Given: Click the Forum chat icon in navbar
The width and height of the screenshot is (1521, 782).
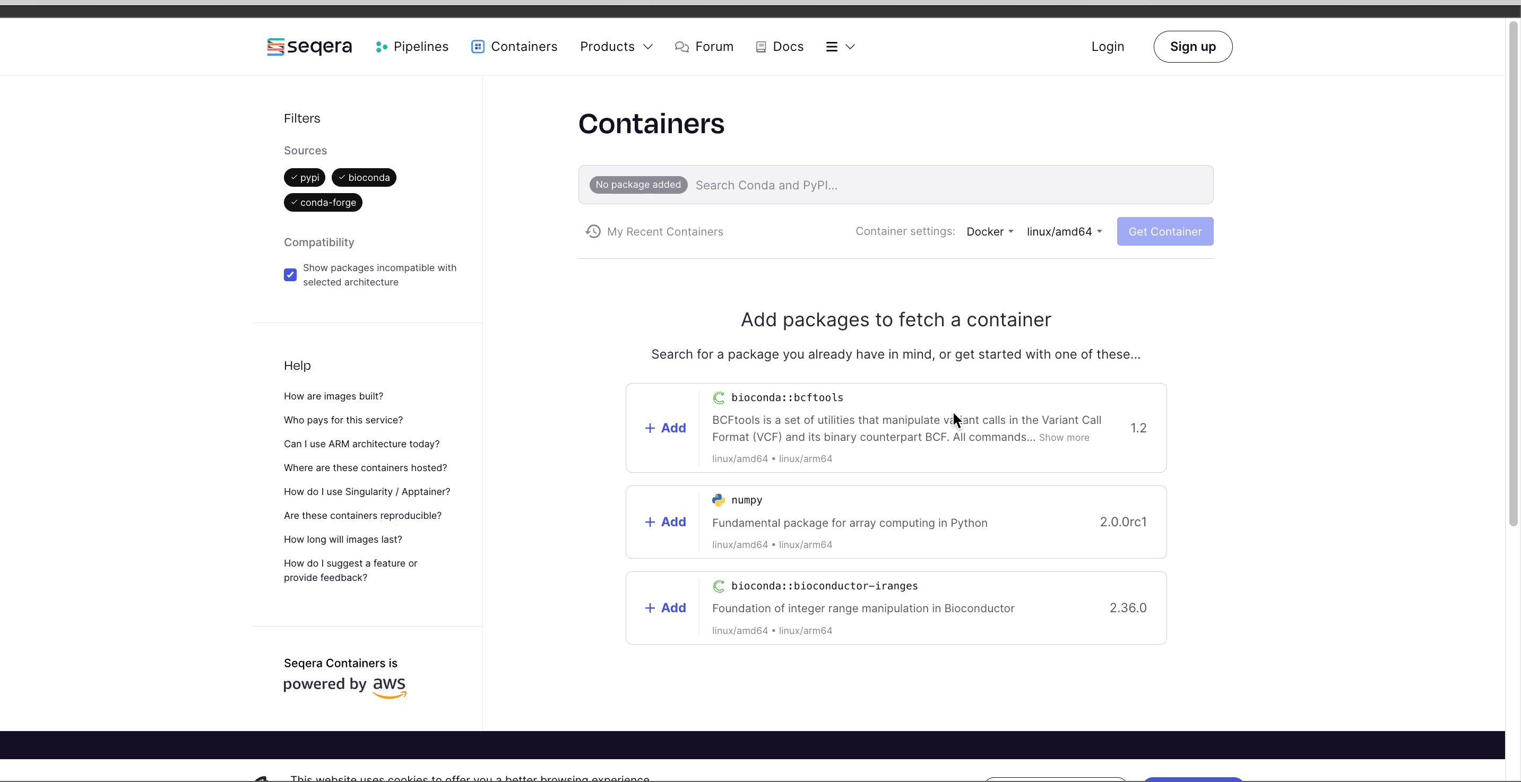Looking at the screenshot, I should [680, 46].
